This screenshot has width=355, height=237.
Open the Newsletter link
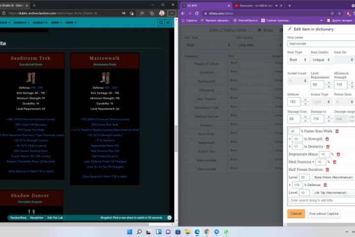36,218
